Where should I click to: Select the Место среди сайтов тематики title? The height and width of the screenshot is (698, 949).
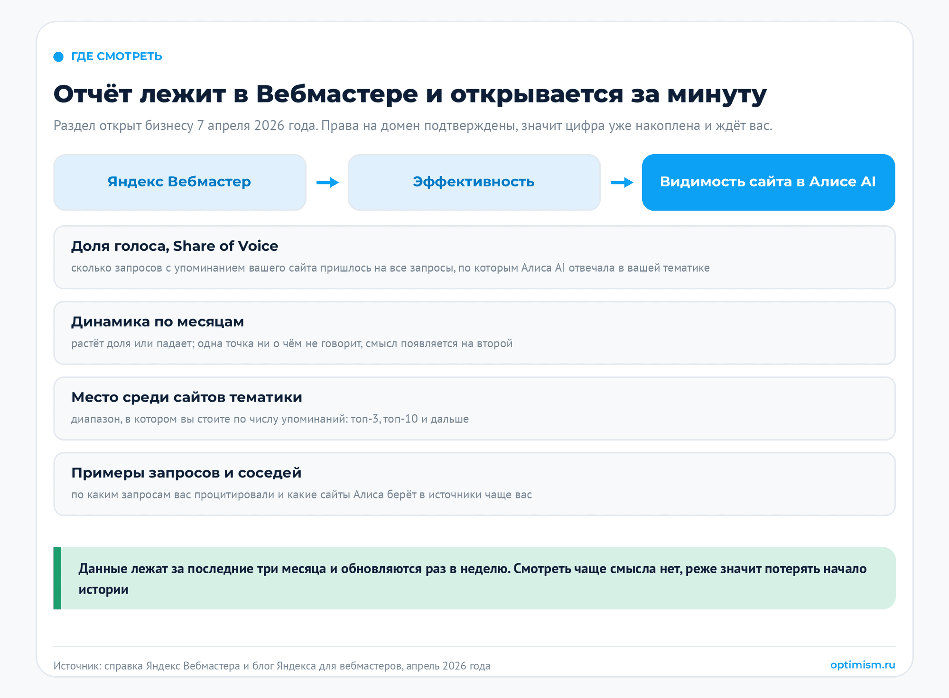186,397
